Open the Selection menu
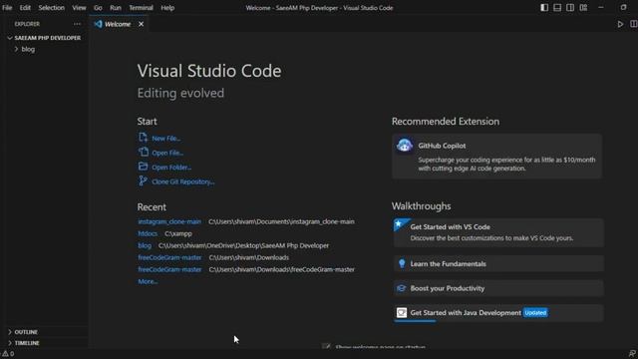Viewport: 638px width, 359px height. coord(51,8)
